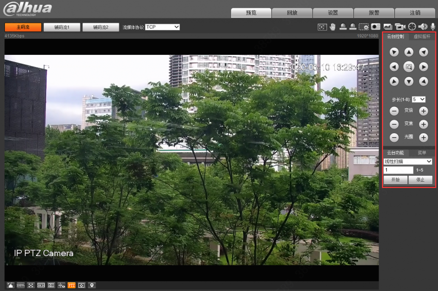The image size is (438, 291).
Task: Click the center 3D positioning PTZ button
Action: click(409, 67)
